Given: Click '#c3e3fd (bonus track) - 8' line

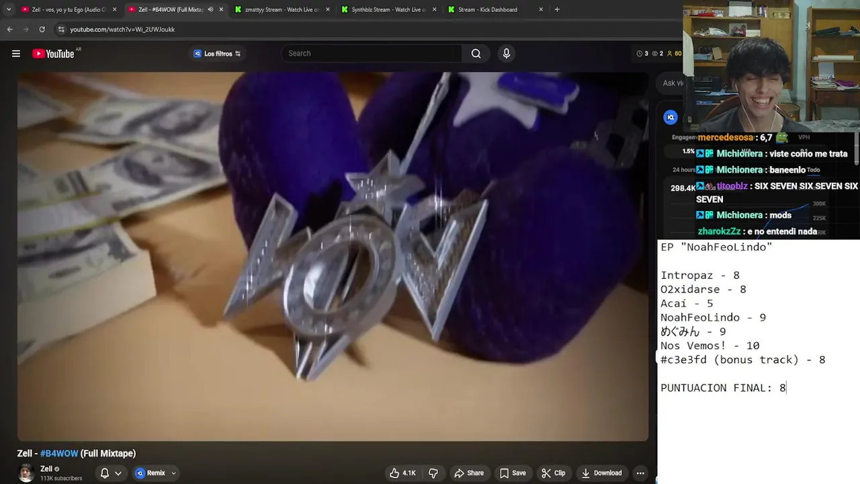Looking at the screenshot, I should (x=742, y=360).
